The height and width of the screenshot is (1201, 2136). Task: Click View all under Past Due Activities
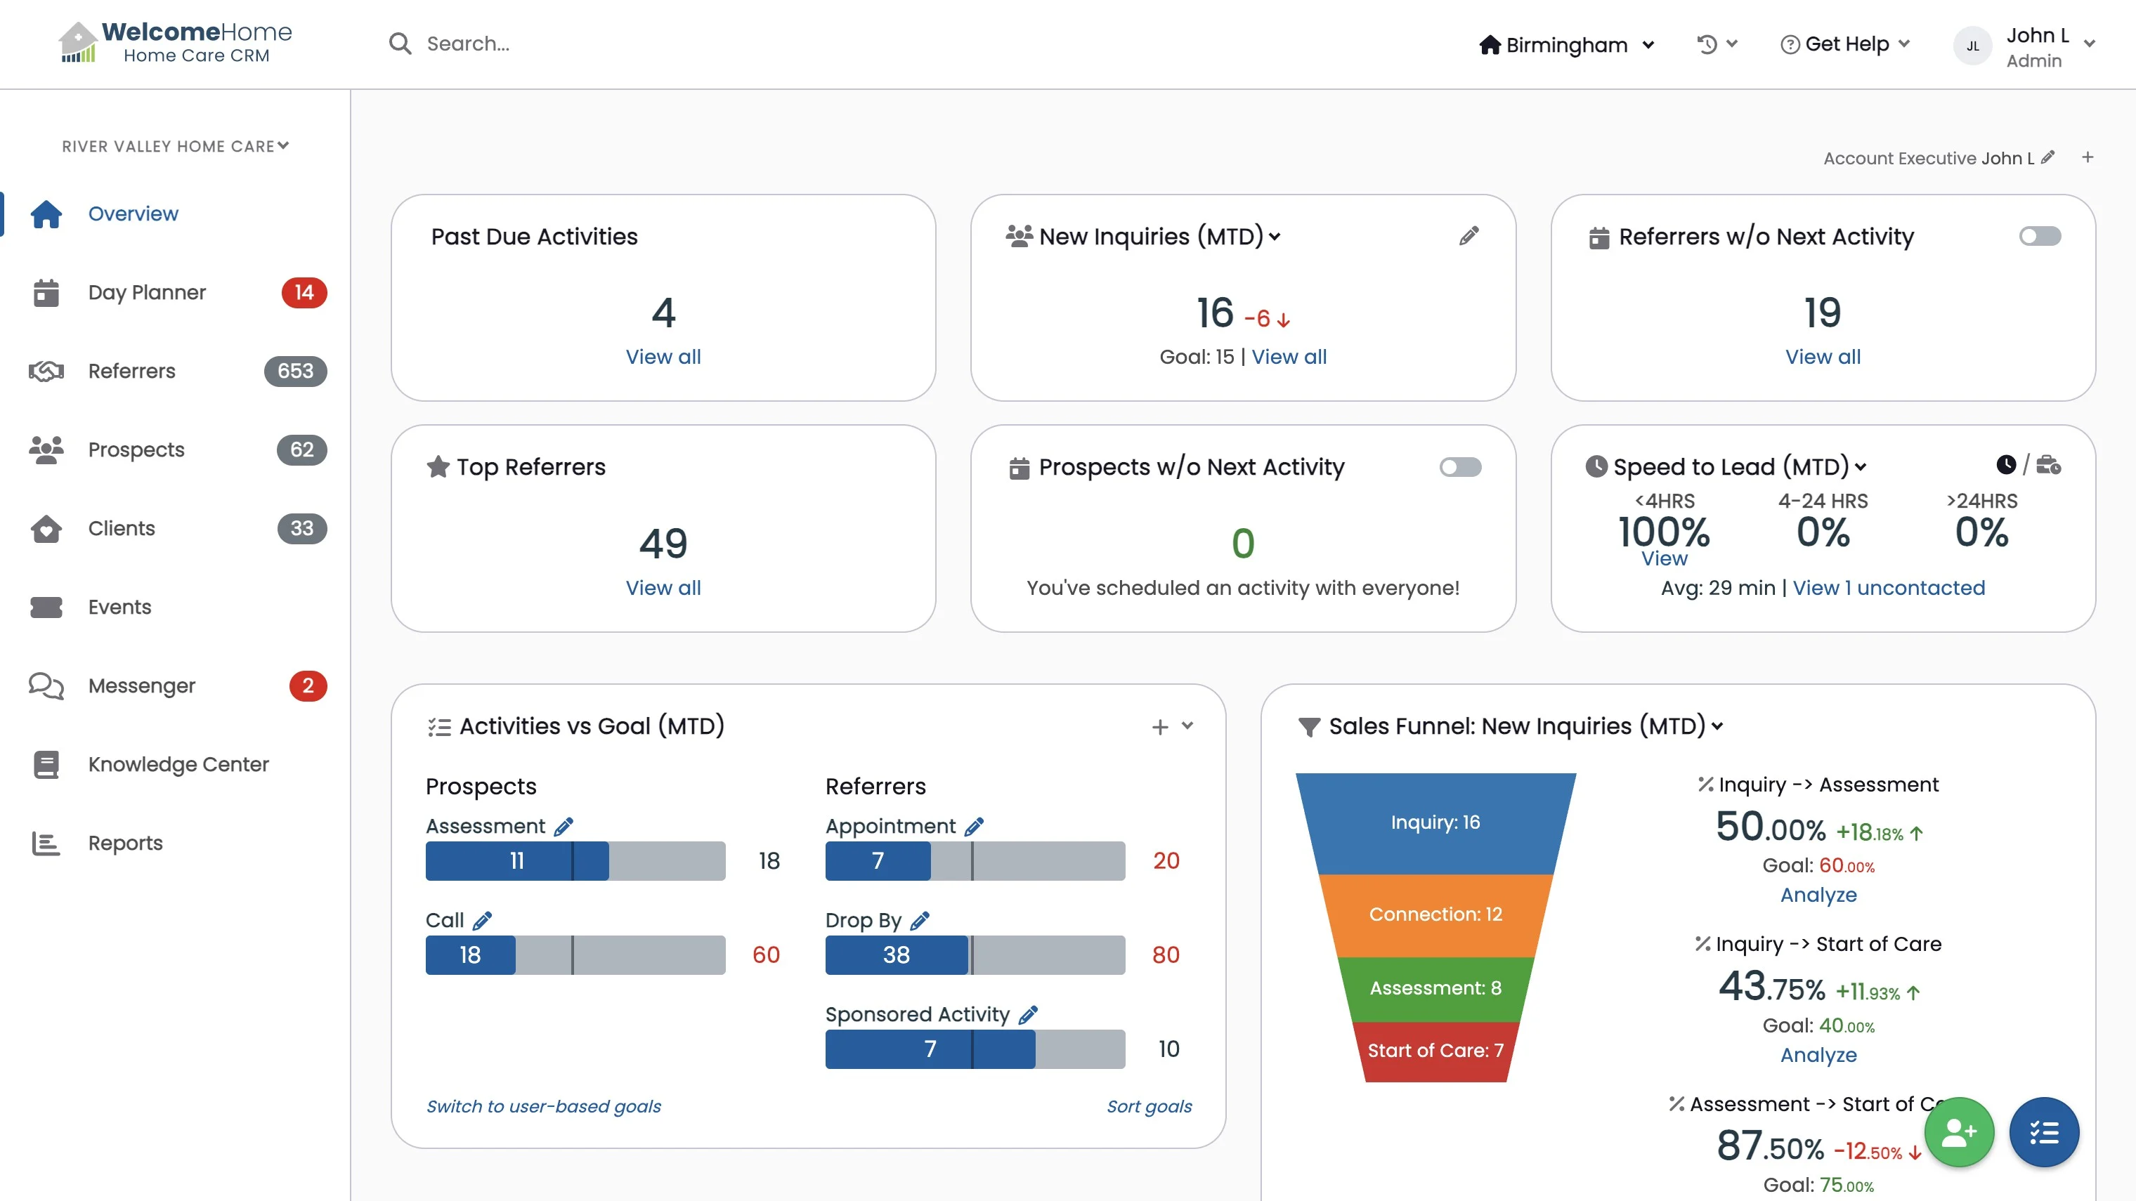tap(663, 356)
